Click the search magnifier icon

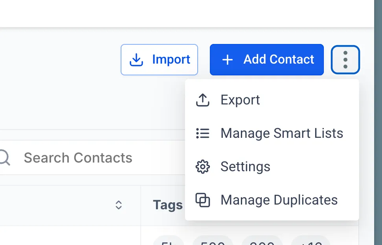pos(4,157)
